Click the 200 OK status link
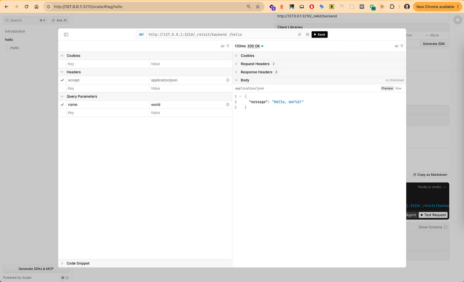This screenshot has height=282, width=464. [x=254, y=46]
